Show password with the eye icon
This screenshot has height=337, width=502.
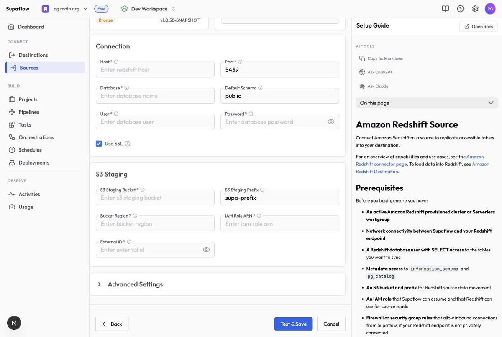coord(331,122)
